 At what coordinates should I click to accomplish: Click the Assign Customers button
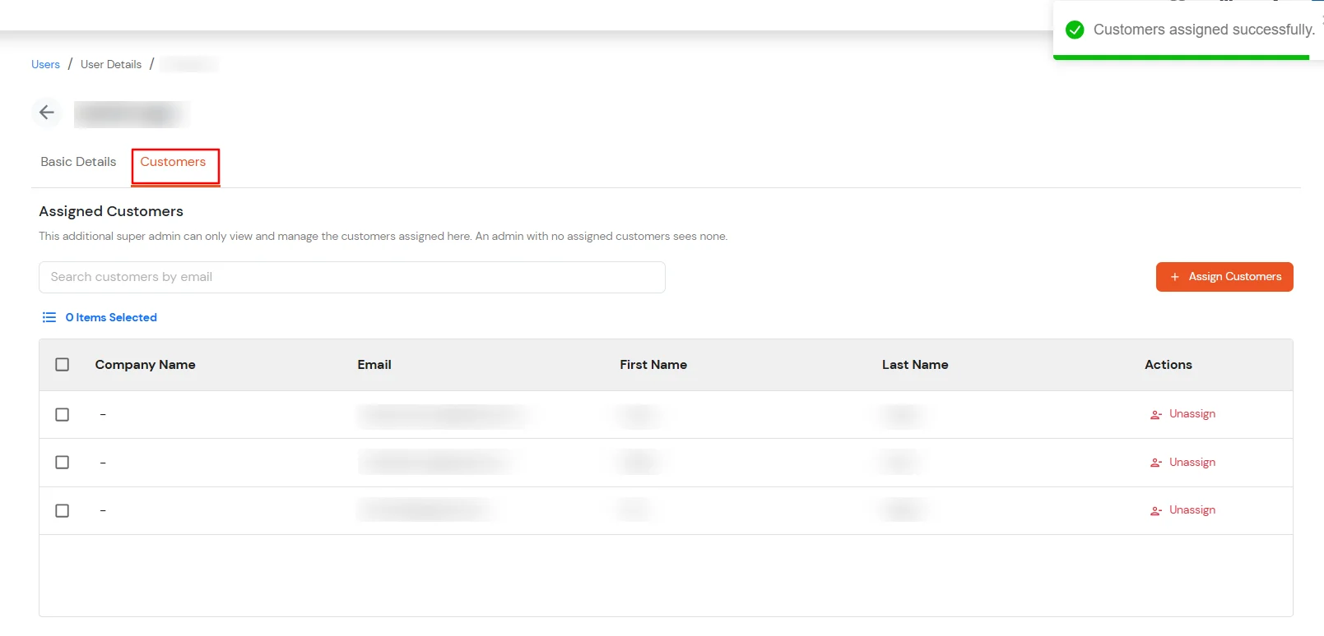pyautogui.click(x=1224, y=277)
